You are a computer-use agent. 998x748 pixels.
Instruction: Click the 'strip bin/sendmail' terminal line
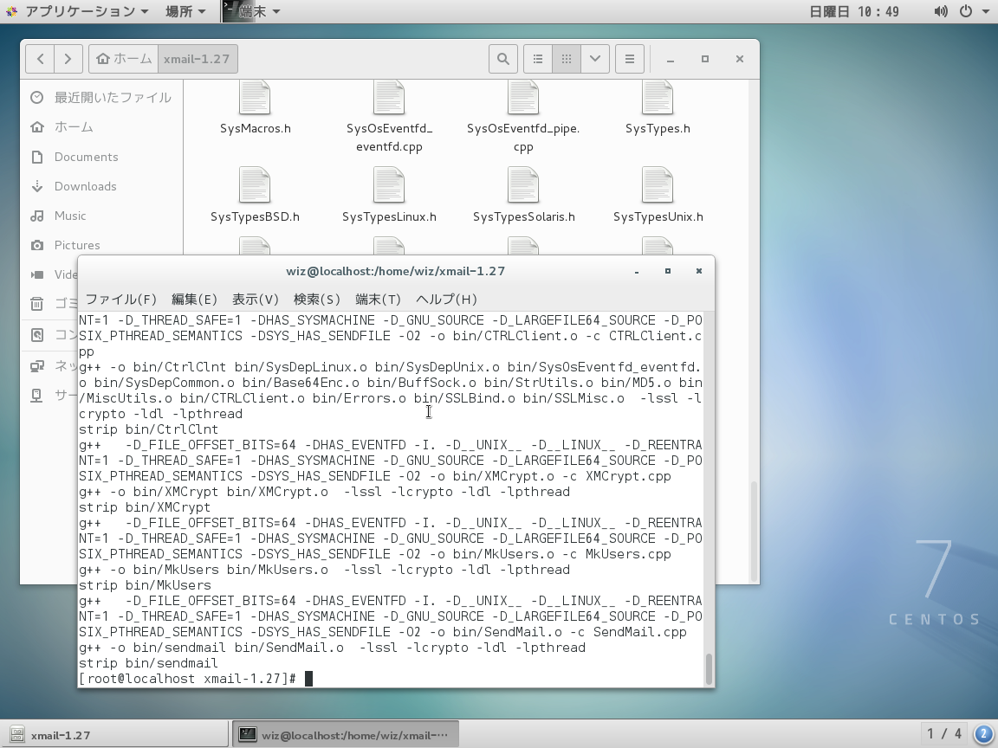click(148, 663)
